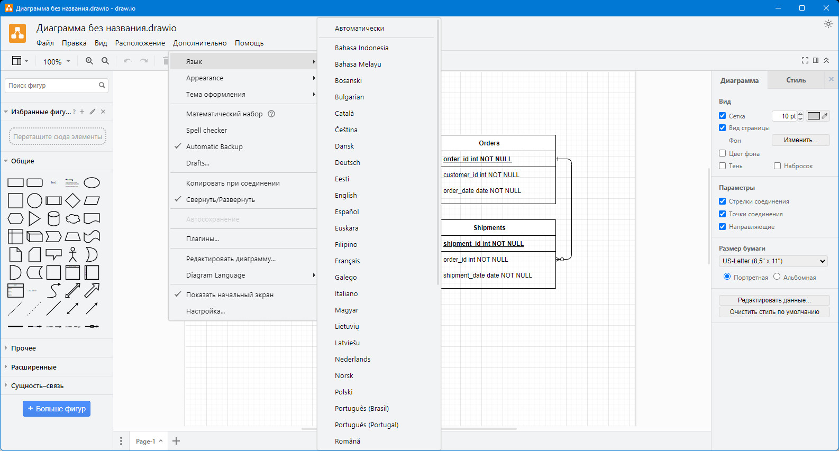The image size is (839, 451).
Task: Toggle the Вид страницы checkbox
Action: [722, 127]
